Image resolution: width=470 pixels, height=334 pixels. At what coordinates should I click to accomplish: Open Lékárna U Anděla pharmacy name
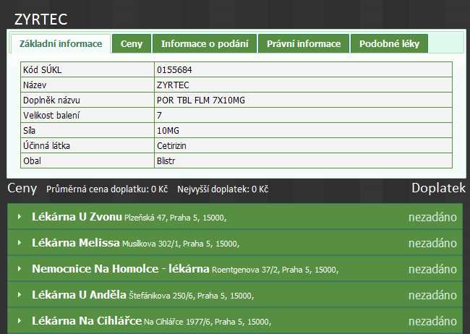(79, 295)
